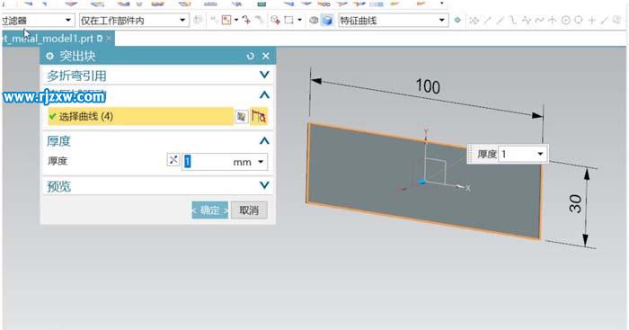Select the rectangle selection tool icon
629x330 pixels.
coord(288,20)
